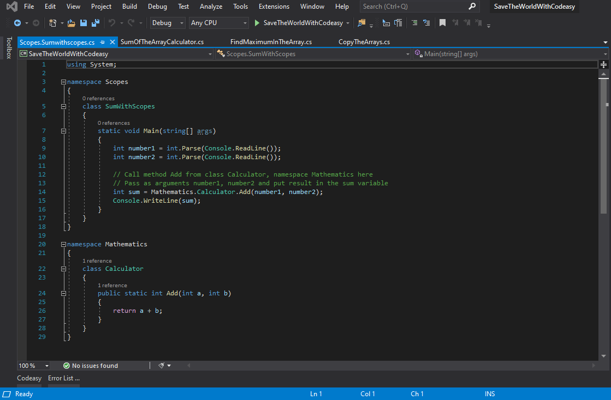611x400 pixels.
Task: Click the green Start debugging arrow
Action: 258,23
